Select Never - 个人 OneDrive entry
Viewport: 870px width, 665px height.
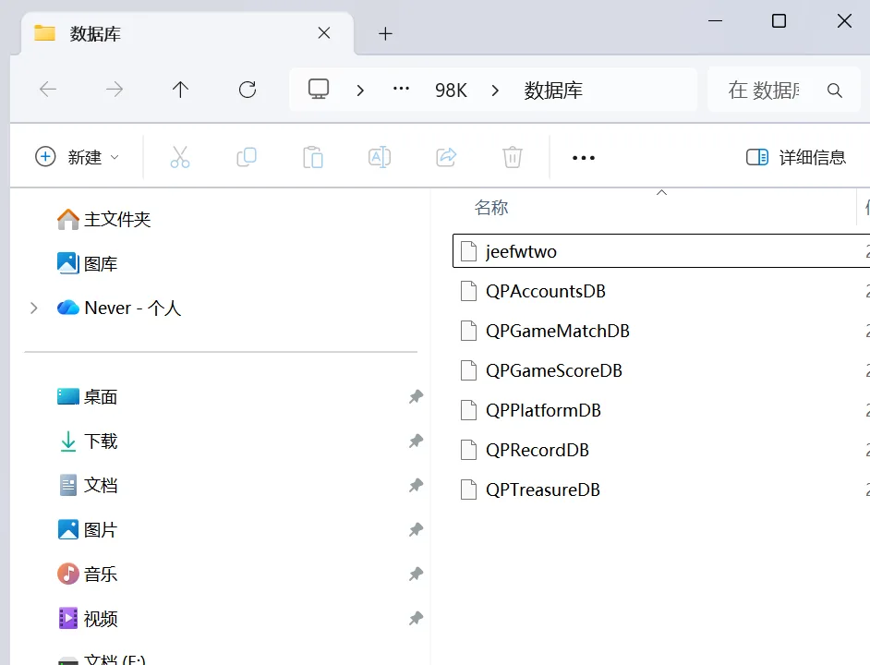(x=119, y=308)
